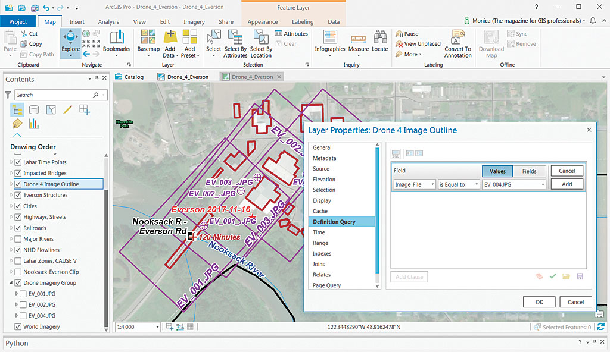Click the Add button in the query dialog
610x352 pixels.
[566, 184]
